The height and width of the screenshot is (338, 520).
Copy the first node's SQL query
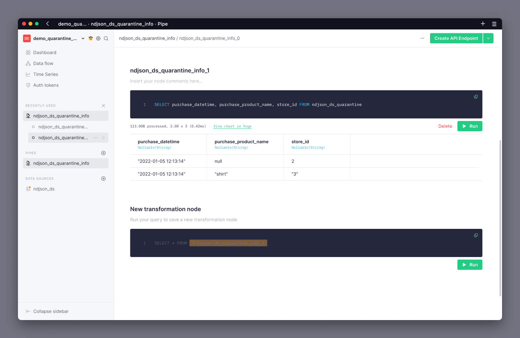pyautogui.click(x=476, y=97)
